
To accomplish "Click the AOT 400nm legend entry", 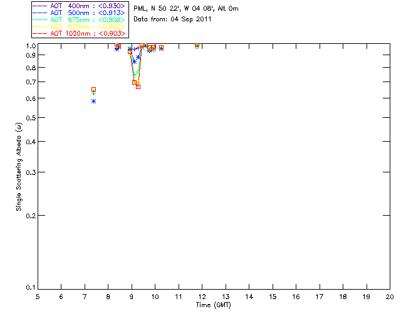I will pyautogui.click(x=79, y=6).
